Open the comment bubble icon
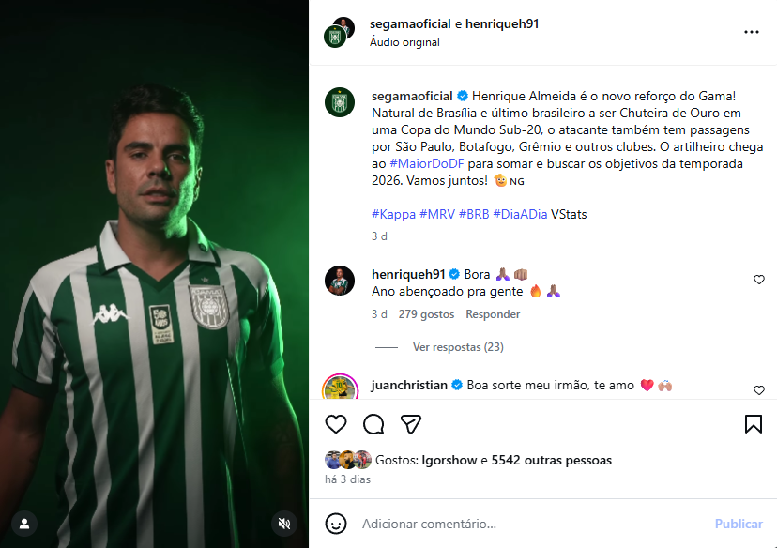 coord(373,424)
